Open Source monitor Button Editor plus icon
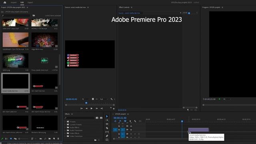This screenshot has height=144, width=256. pos(114,108)
